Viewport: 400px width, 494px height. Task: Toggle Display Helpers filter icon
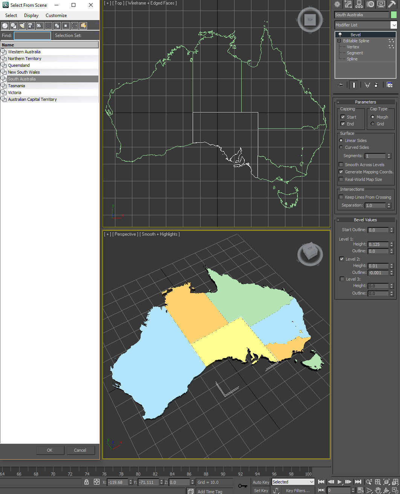(40, 26)
